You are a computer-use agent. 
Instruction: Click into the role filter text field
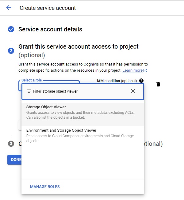click(83, 91)
